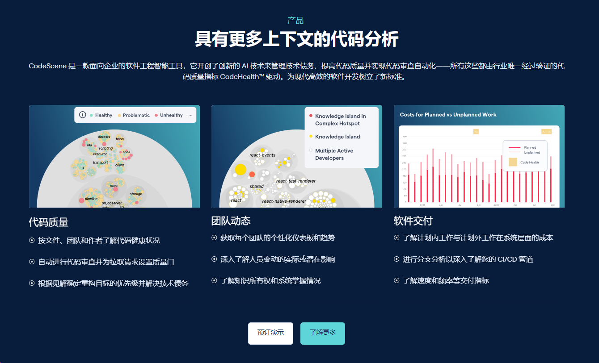Click the yellow Problematic legend dot

coord(119,115)
